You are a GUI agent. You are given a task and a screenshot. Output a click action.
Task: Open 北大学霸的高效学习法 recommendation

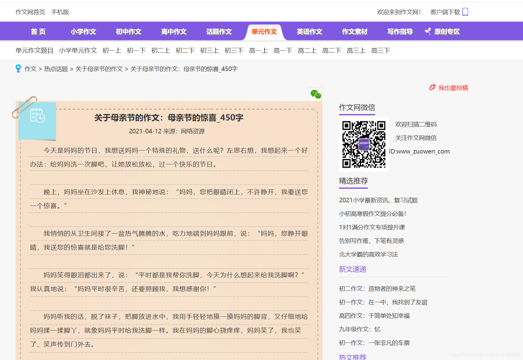(368, 254)
